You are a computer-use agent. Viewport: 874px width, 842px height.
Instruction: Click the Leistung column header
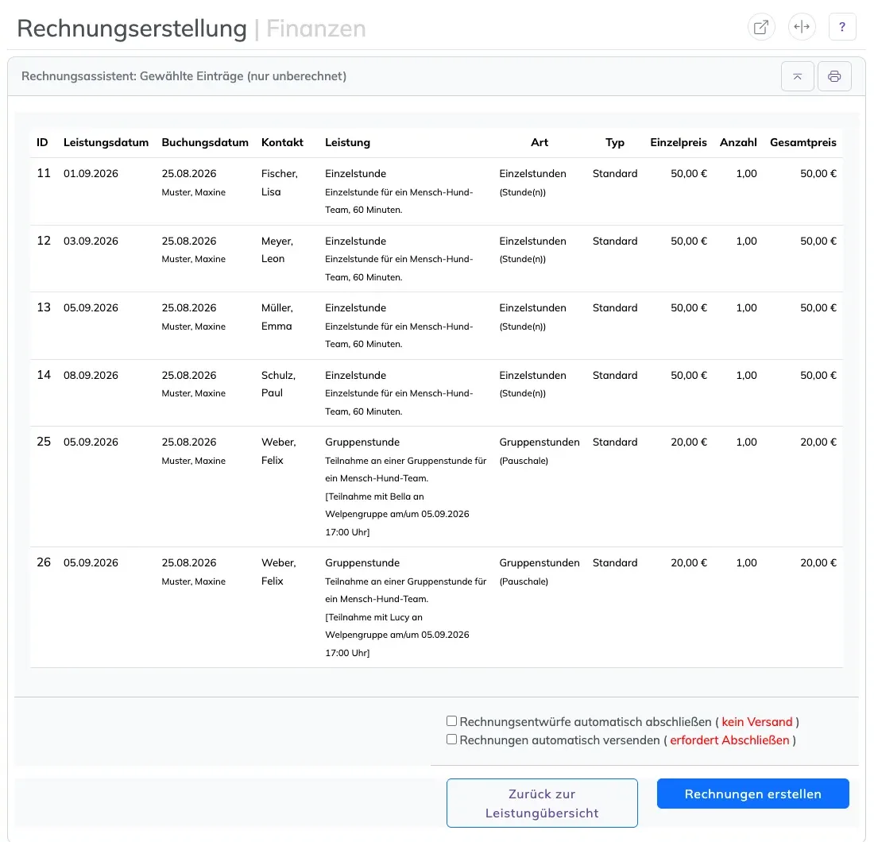pyautogui.click(x=347, y=143)
